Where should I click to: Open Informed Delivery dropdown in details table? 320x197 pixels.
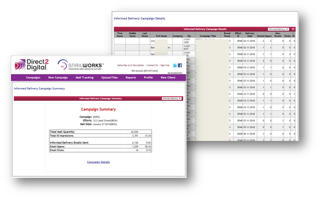coord(278,29)
